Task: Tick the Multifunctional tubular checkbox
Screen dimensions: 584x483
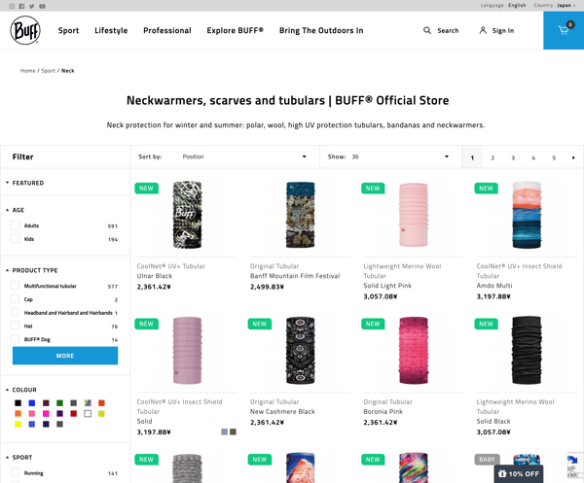Action: [16, 286]
